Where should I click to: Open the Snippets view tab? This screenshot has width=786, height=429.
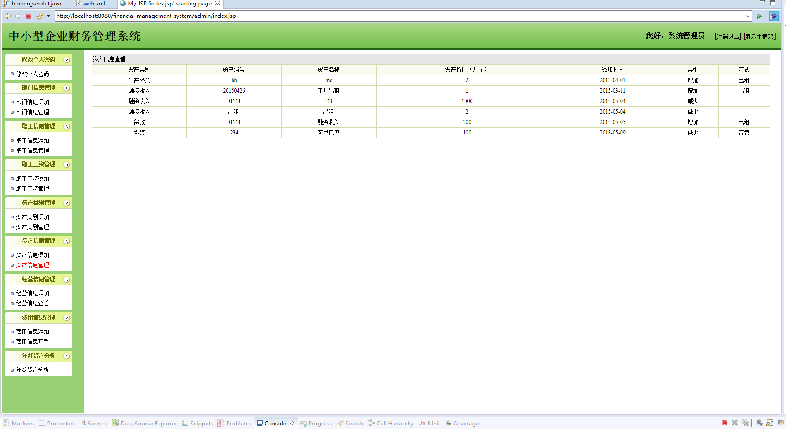[198, 423]
